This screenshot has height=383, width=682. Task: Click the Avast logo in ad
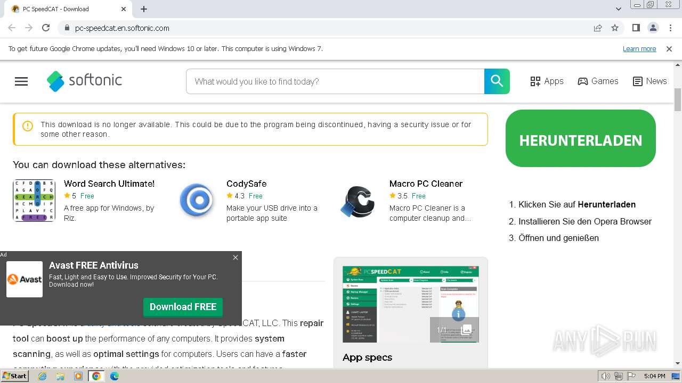click(25, 279)
